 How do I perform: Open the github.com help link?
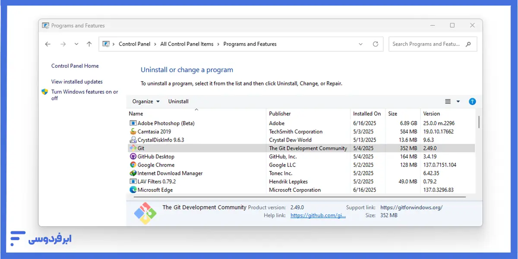(318, 215)
